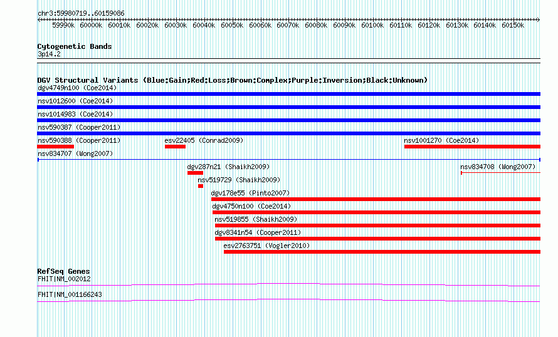Select the small red nsv519729 bar
This screenshot has width=558, height=337.
coord(201,186)
